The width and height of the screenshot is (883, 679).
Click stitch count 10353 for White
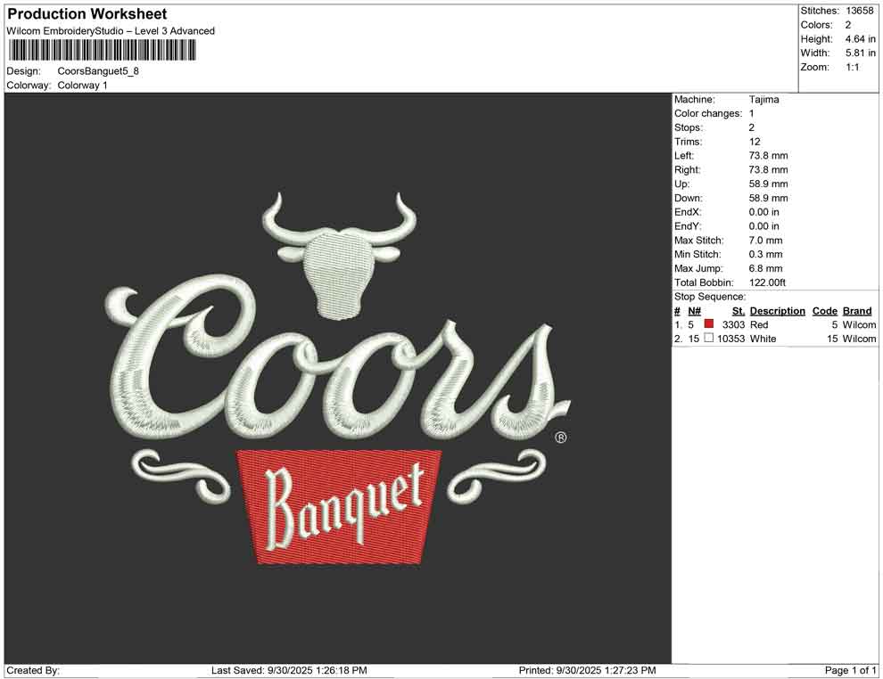click(x=731, y=339)
